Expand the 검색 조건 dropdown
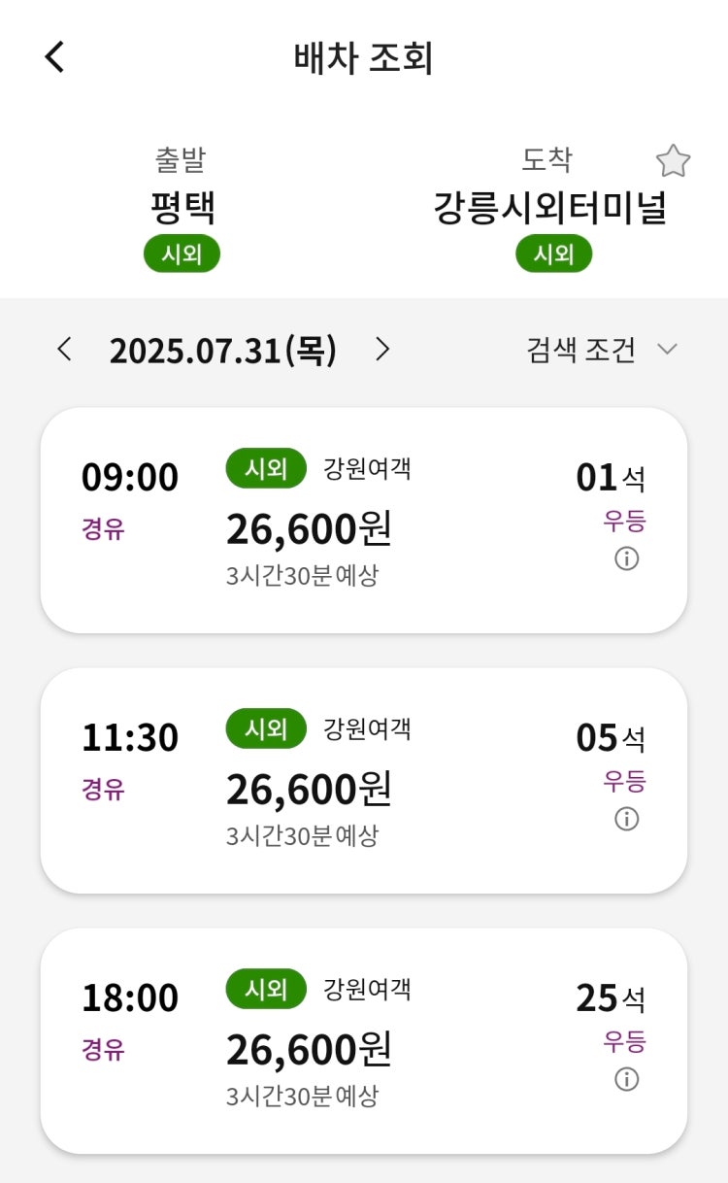728x1183 pixels. 602,350
